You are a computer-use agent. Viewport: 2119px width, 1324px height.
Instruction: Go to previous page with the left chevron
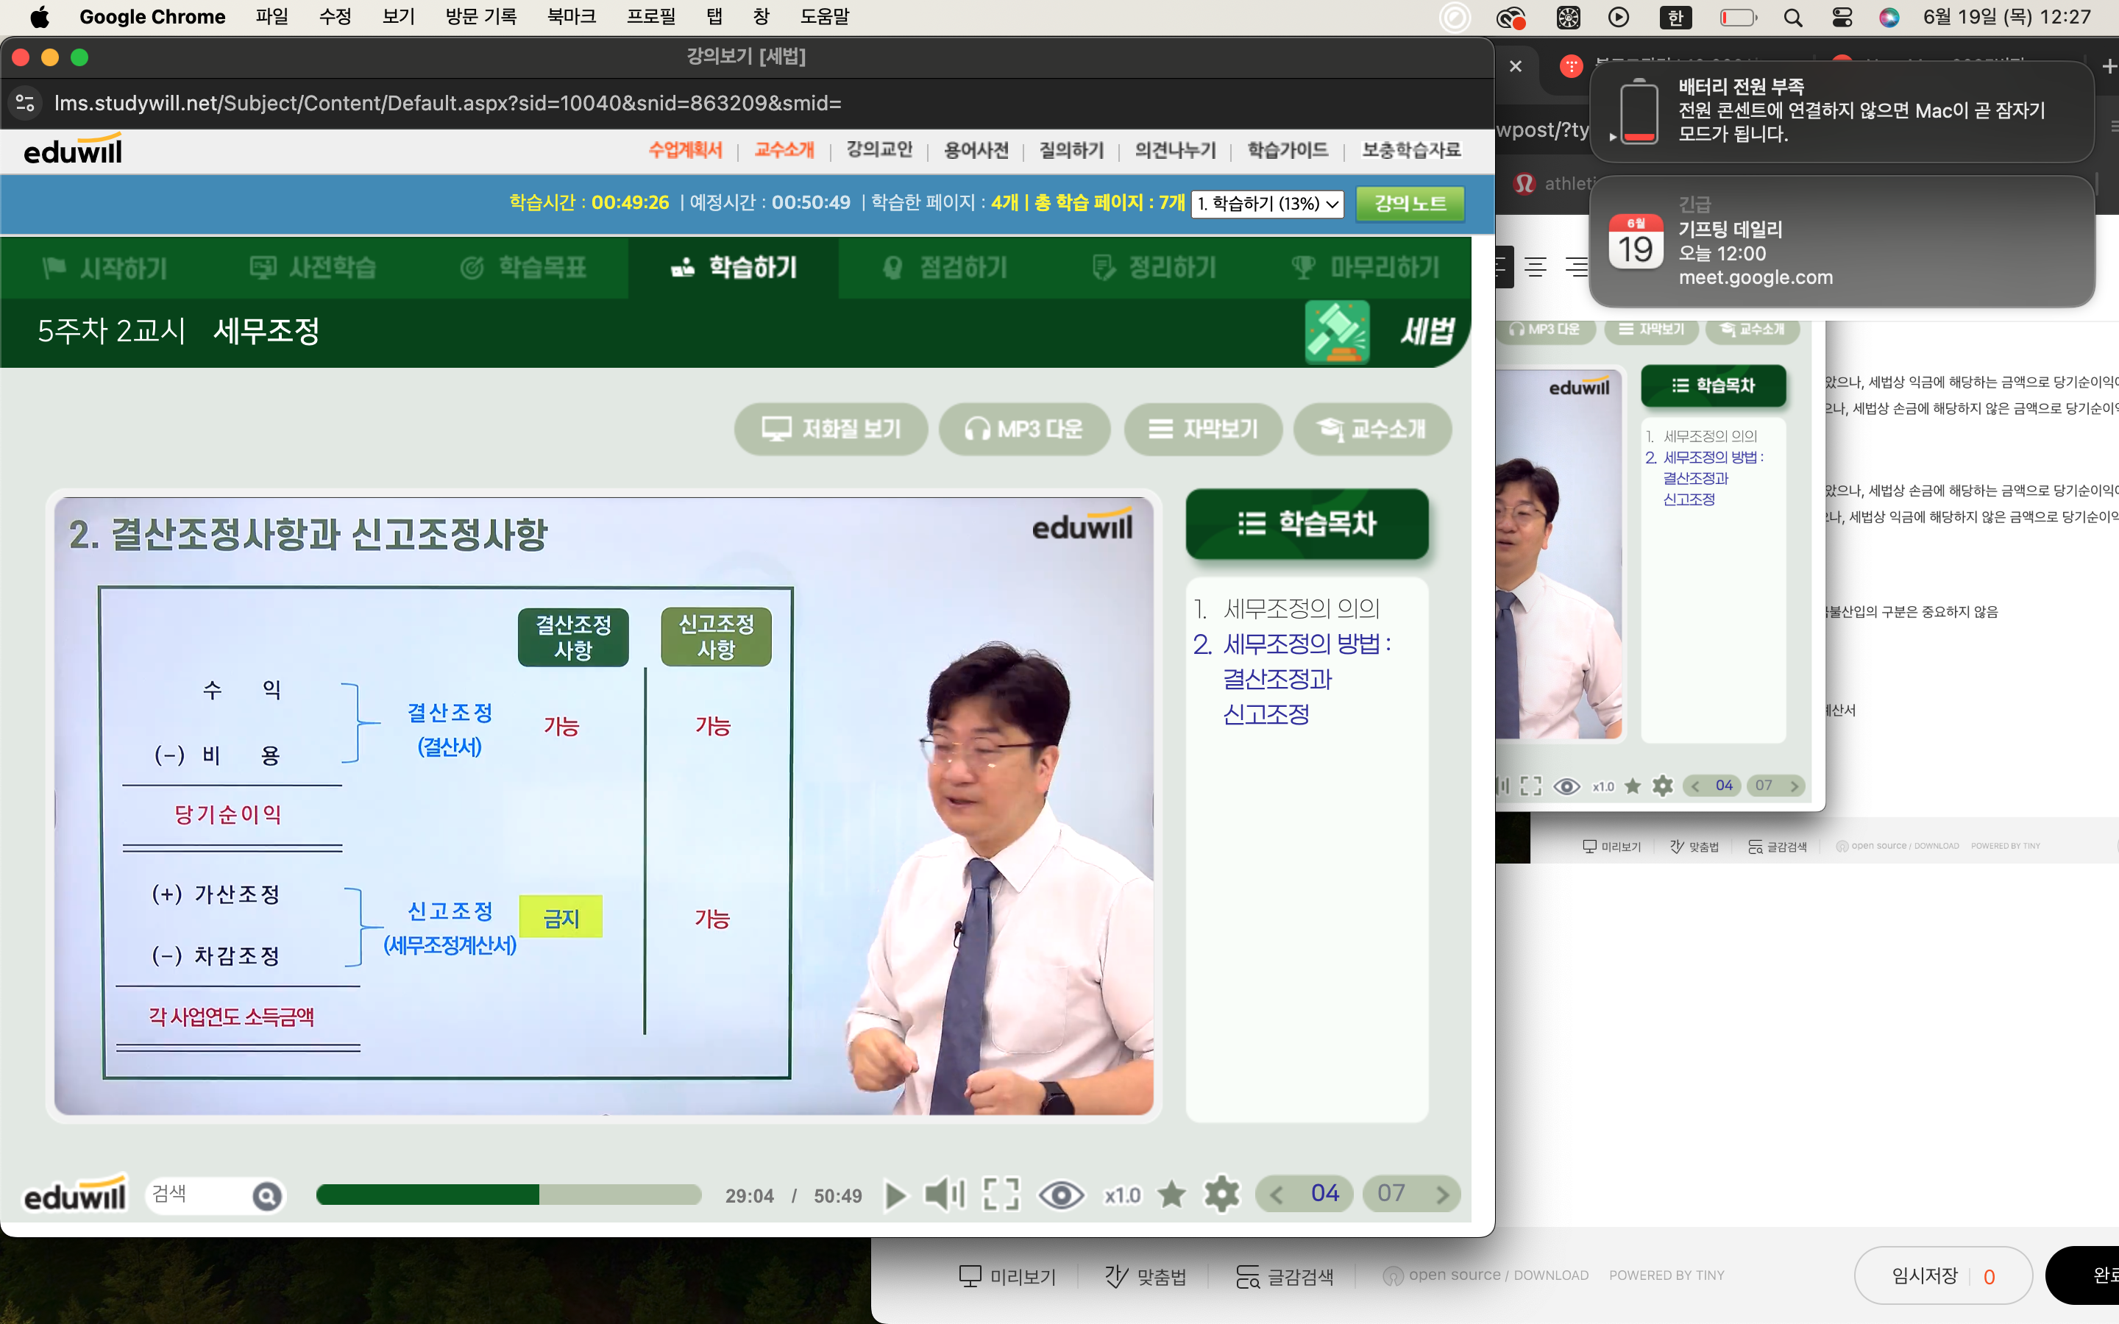coord(1277,1195)
